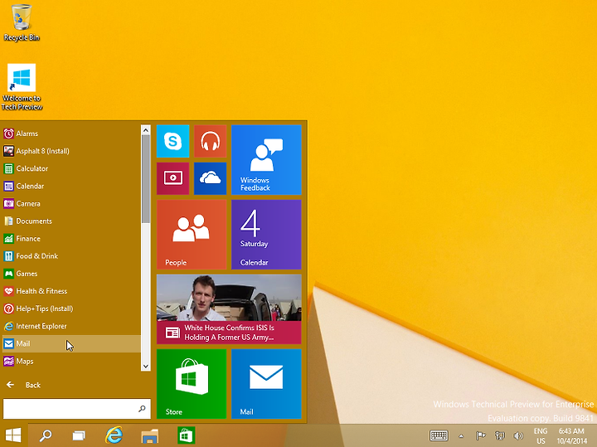This screenshot has height=447, width=597.
Task: Open Maps from the app list
Action: tap(71, 362)
